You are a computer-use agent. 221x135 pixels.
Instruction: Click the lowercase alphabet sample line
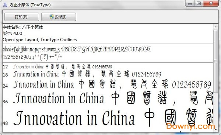[31, 49]
